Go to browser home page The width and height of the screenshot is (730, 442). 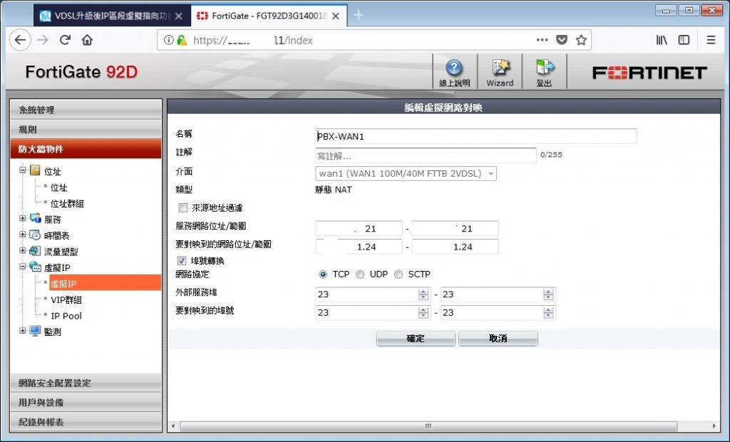(x=87, y=40)
